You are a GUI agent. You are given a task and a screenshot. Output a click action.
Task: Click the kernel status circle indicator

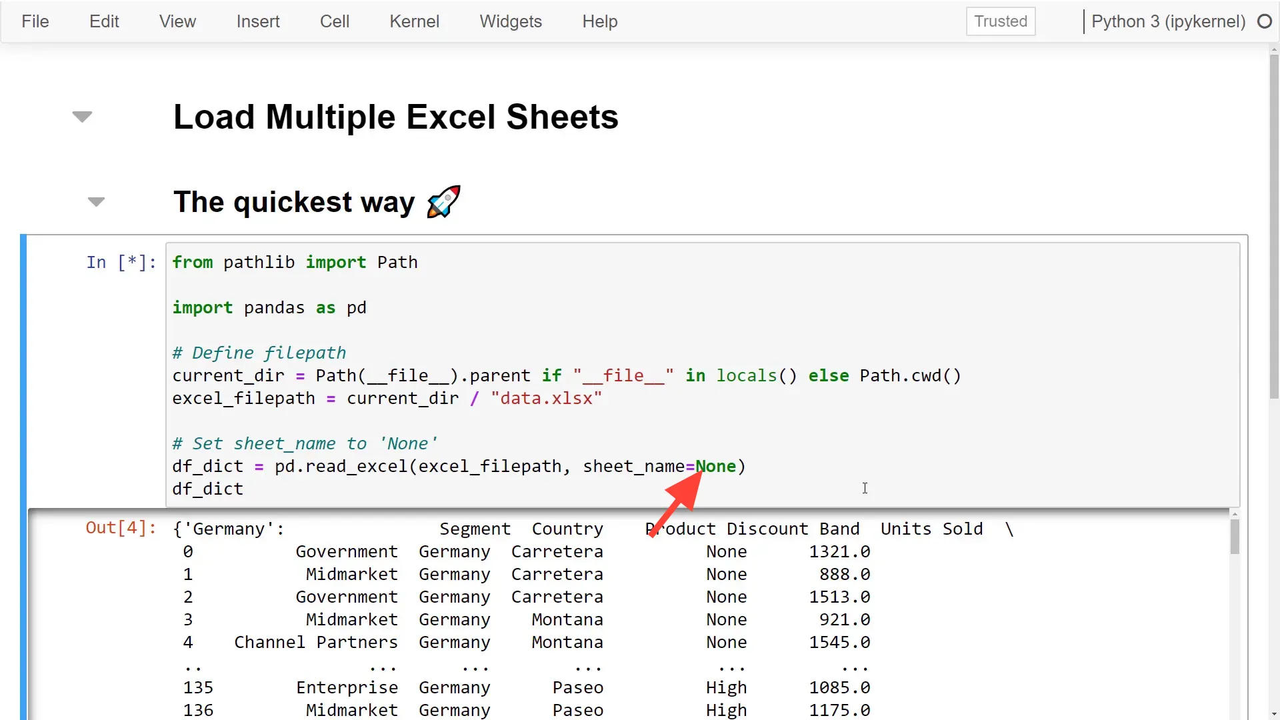pos(1265,21)
